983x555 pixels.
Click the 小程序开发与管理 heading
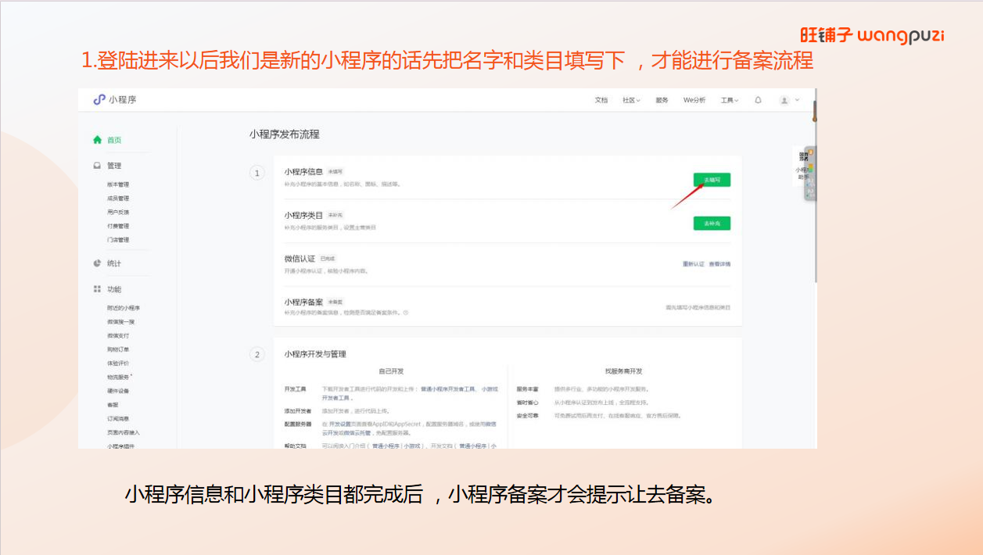point(315,354)
